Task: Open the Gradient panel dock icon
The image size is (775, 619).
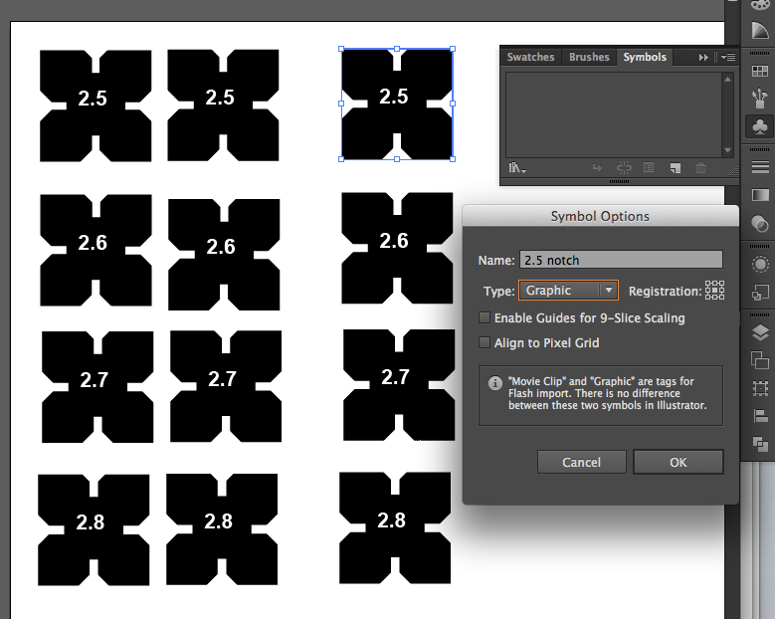Action: click(x=760, y=195)
